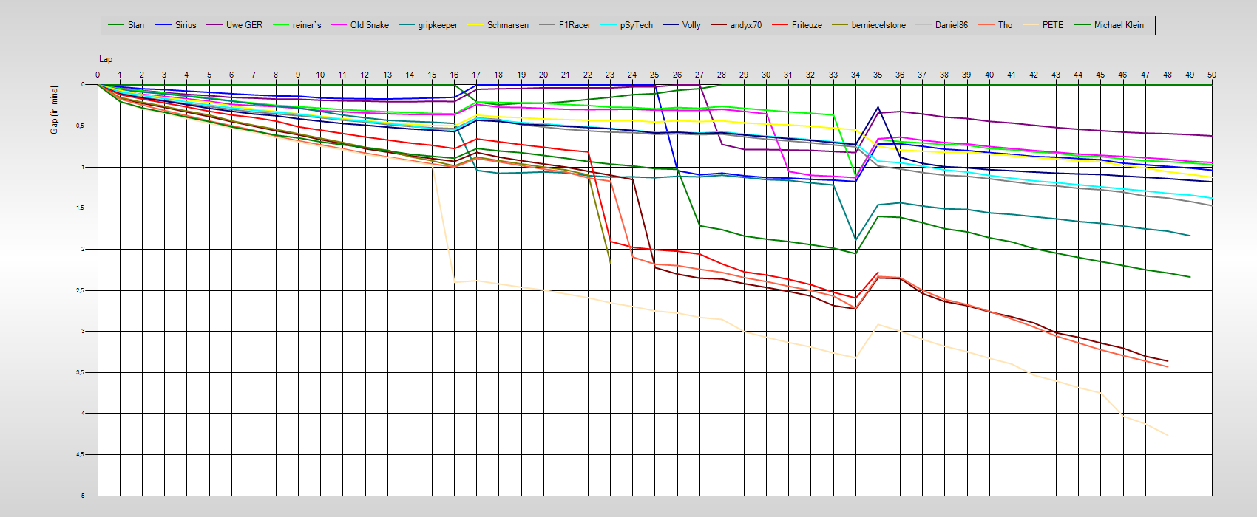
Task: Click lap number 25 on the lap axis
Action: [x=654, y=75]
